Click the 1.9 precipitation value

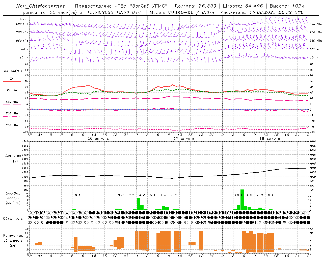point(249,195)
